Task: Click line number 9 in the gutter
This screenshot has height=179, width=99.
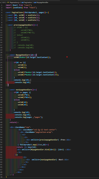Action: (x=2, y=25)
